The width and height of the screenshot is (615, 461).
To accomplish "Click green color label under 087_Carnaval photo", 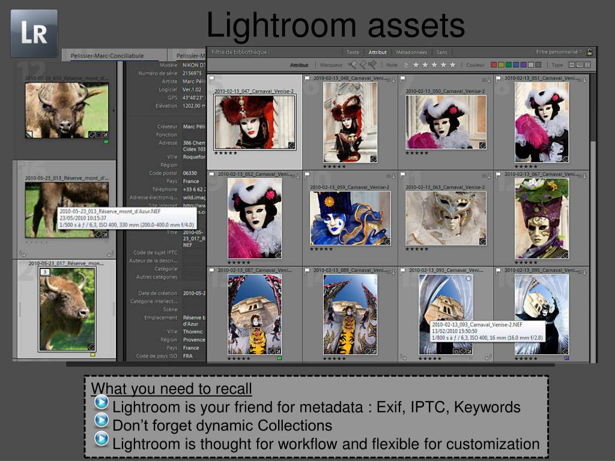I will tap(279, 358).
